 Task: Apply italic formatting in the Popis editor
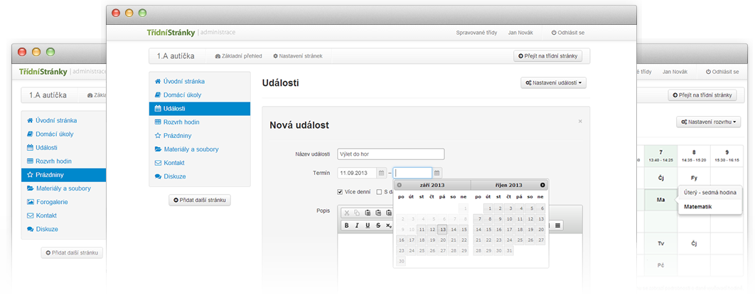(357, 225)
